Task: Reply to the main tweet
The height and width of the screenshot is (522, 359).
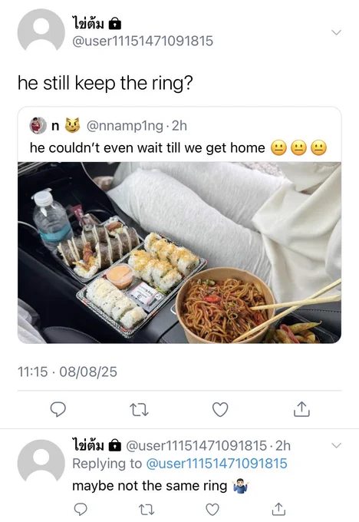Action: click(58, 409)
